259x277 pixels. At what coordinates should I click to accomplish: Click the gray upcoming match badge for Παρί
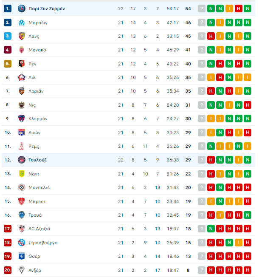(202, 8)
